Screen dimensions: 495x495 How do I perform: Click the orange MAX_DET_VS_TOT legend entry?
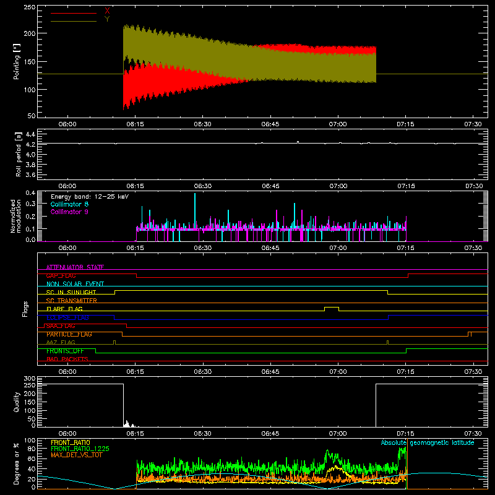click(x=76, y=455)
